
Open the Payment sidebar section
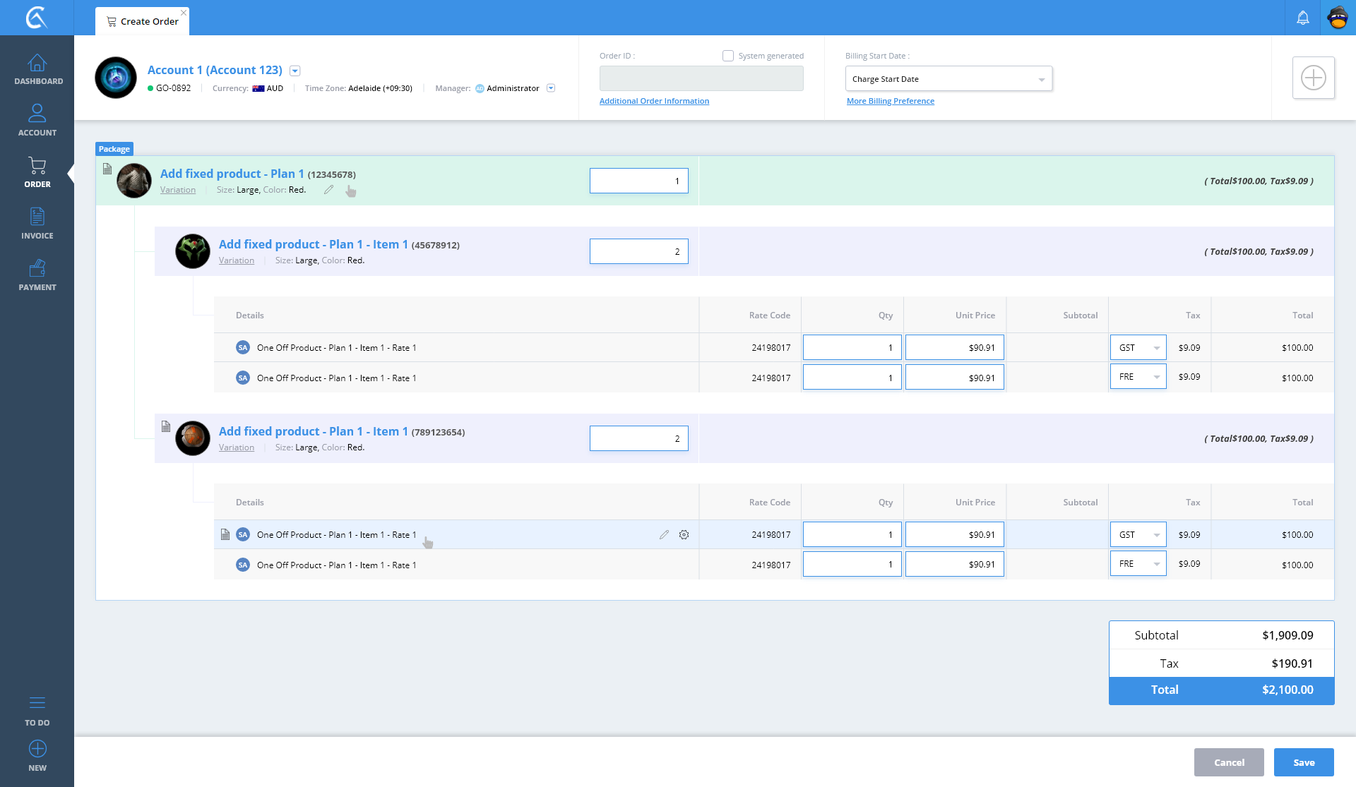(x=37, y=275)
